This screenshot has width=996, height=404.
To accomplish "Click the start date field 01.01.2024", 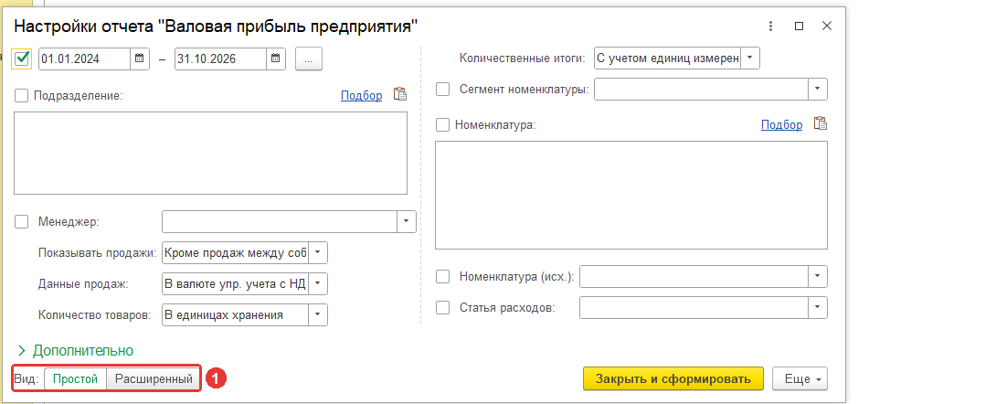I will [x=85, y=58].
